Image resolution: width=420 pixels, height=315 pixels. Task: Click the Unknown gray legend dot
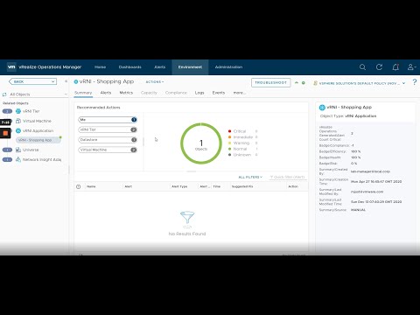pyautogui.click(x=229, y=155)
